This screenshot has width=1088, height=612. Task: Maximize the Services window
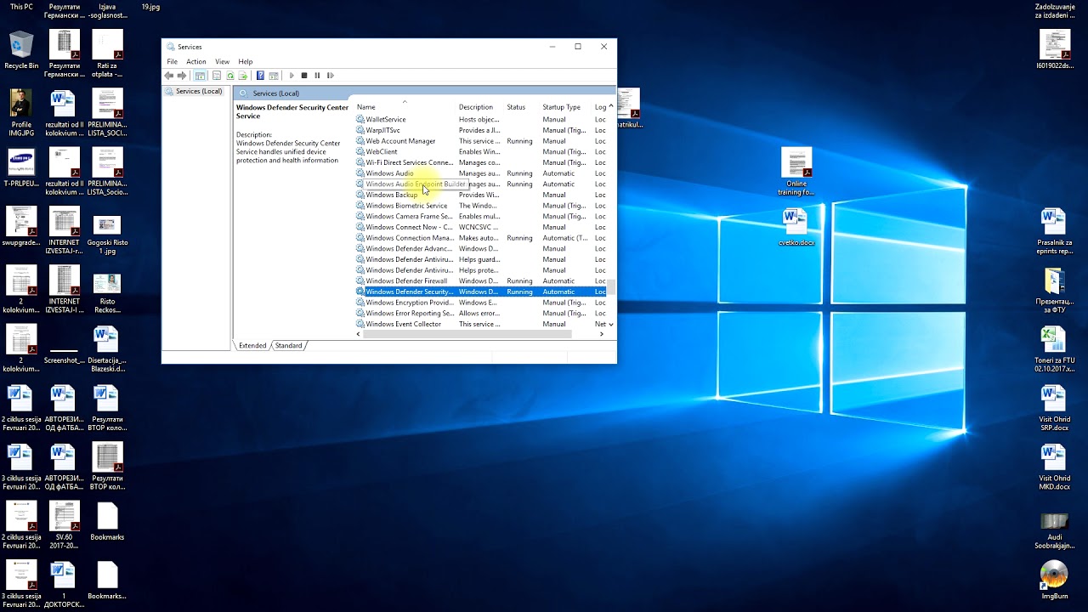pyautogui.click(x=578, y=47)
